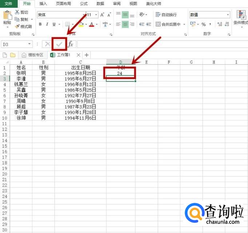Switch to the 视图 View tab

pos(133,4)
